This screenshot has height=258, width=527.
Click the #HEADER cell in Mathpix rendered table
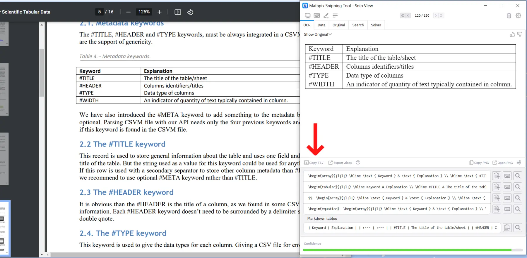point(324,67)
